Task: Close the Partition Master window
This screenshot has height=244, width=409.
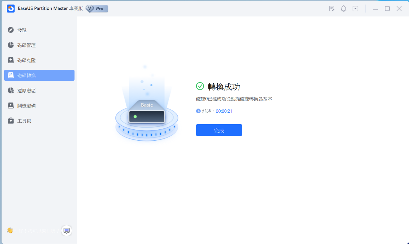Action: click(x=399, y=9)
